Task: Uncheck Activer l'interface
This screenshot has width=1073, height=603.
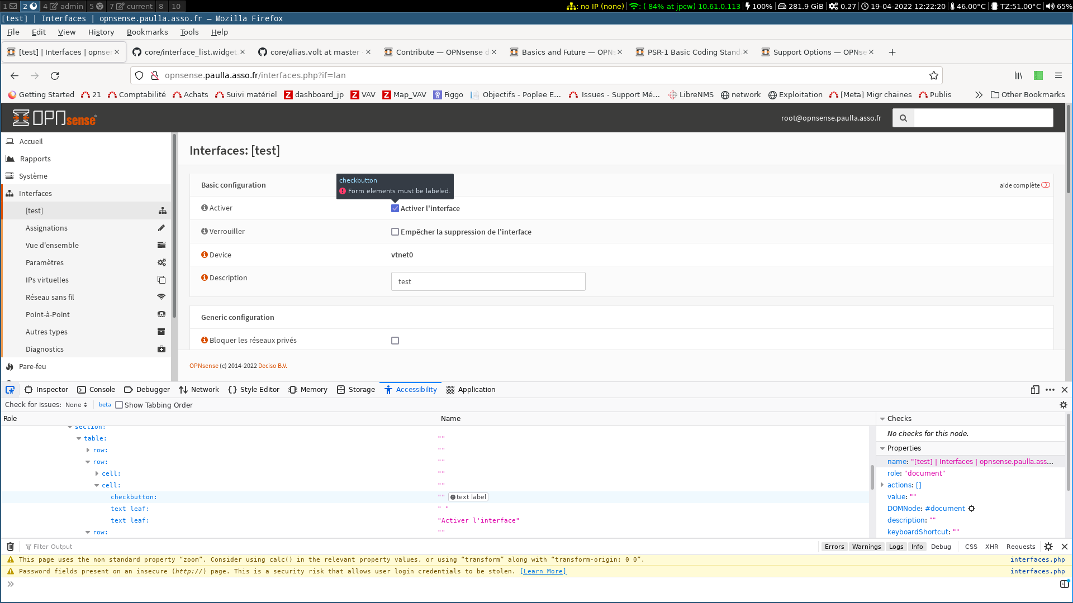Action: [x=395, y=208]
